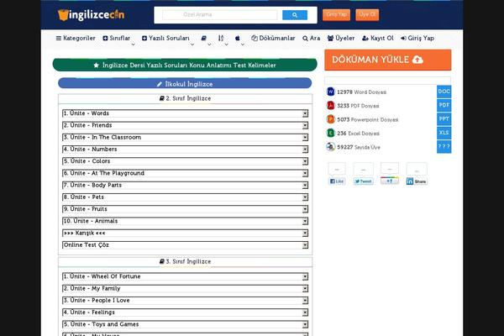
Task: Open the Kategoriler menu
Action: point(76,39)
